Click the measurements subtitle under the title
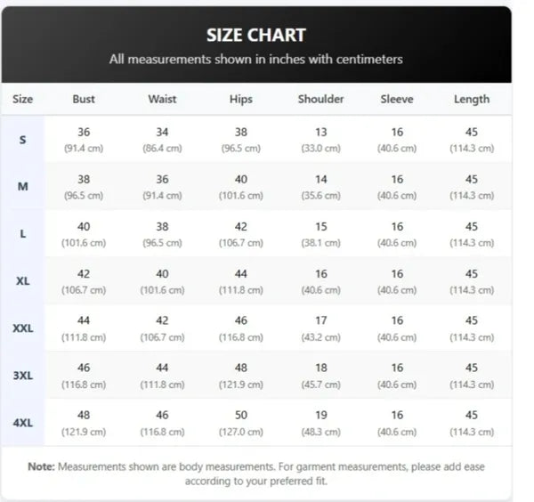Image resolution: width=534 pixels, height=502 pixels. 256,60
